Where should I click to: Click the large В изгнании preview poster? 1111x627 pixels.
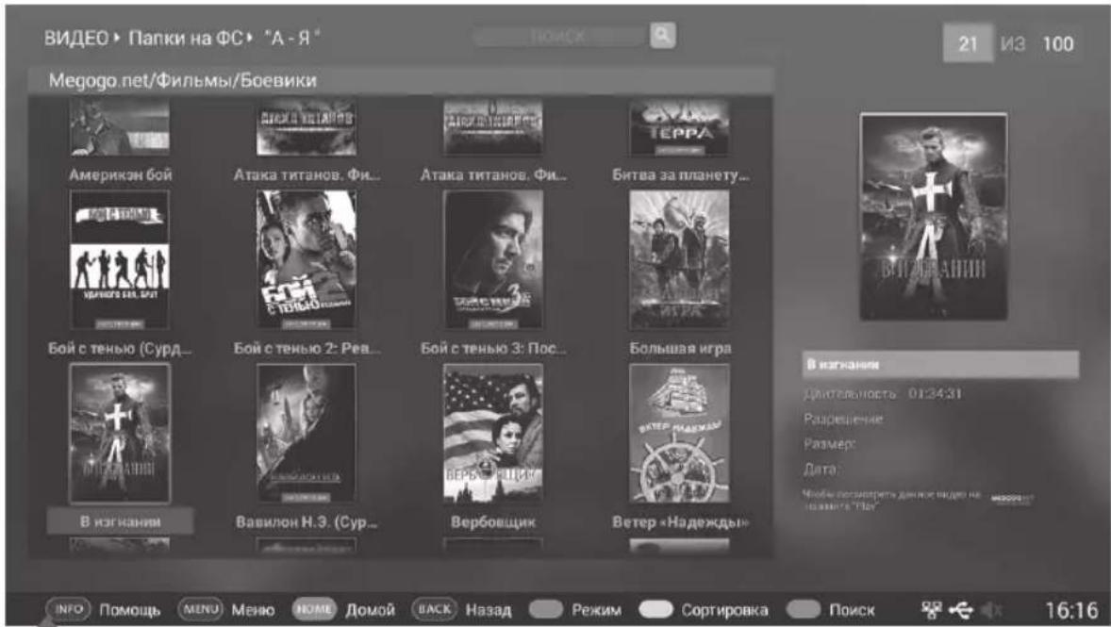pos(933,217)
